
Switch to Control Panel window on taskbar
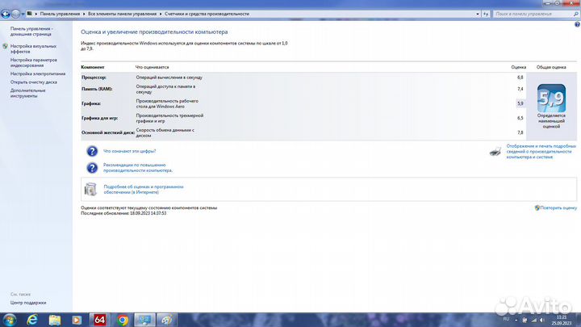coord(144,320)
